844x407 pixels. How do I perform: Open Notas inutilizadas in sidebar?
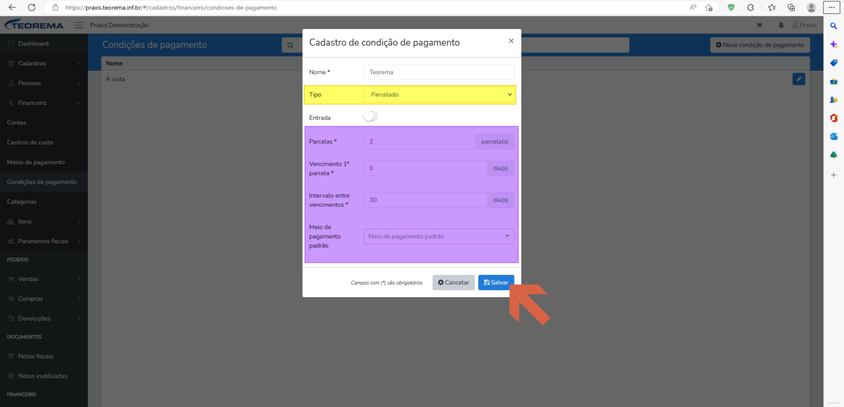(x=44, y=376)
